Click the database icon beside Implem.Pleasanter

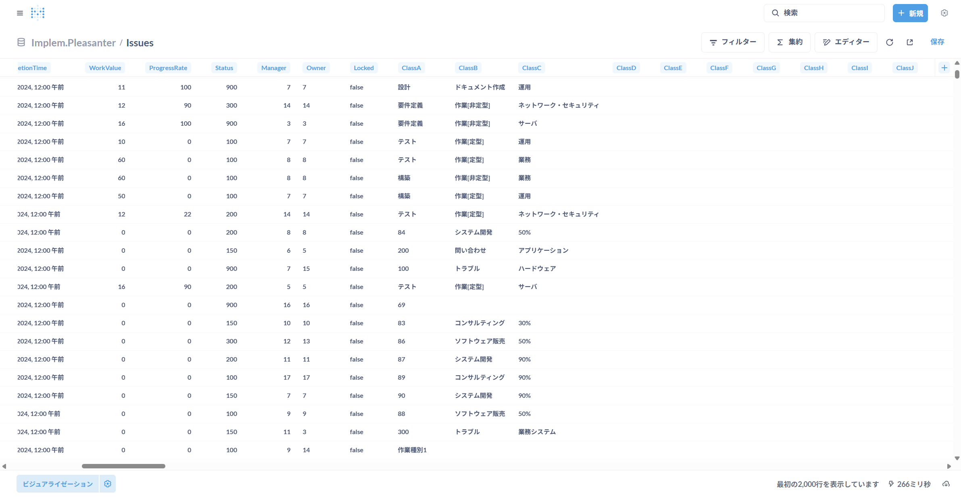point(21,42)
